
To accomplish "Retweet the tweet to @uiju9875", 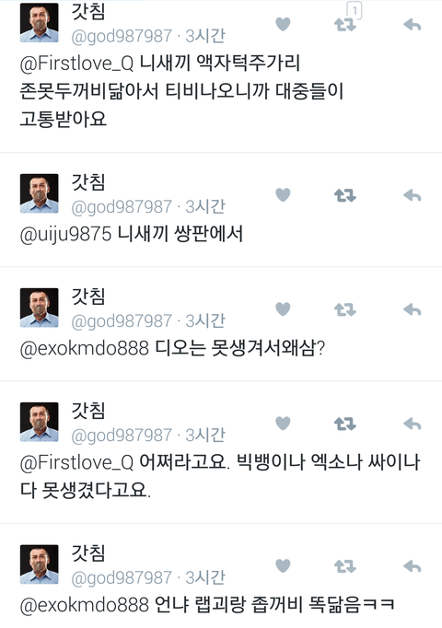I will [x=344, y=195].
